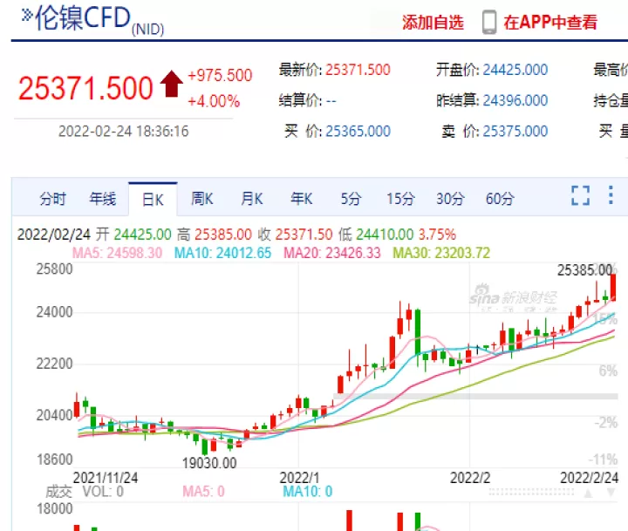Show the 60分 interval chart

(500, 199)
